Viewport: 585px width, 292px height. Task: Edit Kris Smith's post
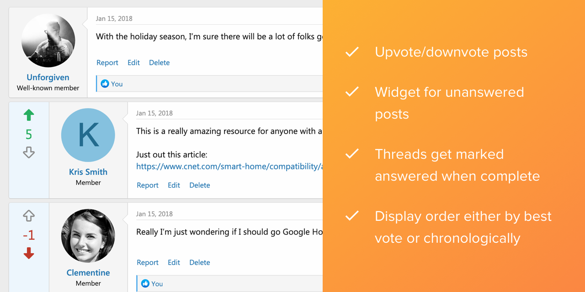(174, 185)
